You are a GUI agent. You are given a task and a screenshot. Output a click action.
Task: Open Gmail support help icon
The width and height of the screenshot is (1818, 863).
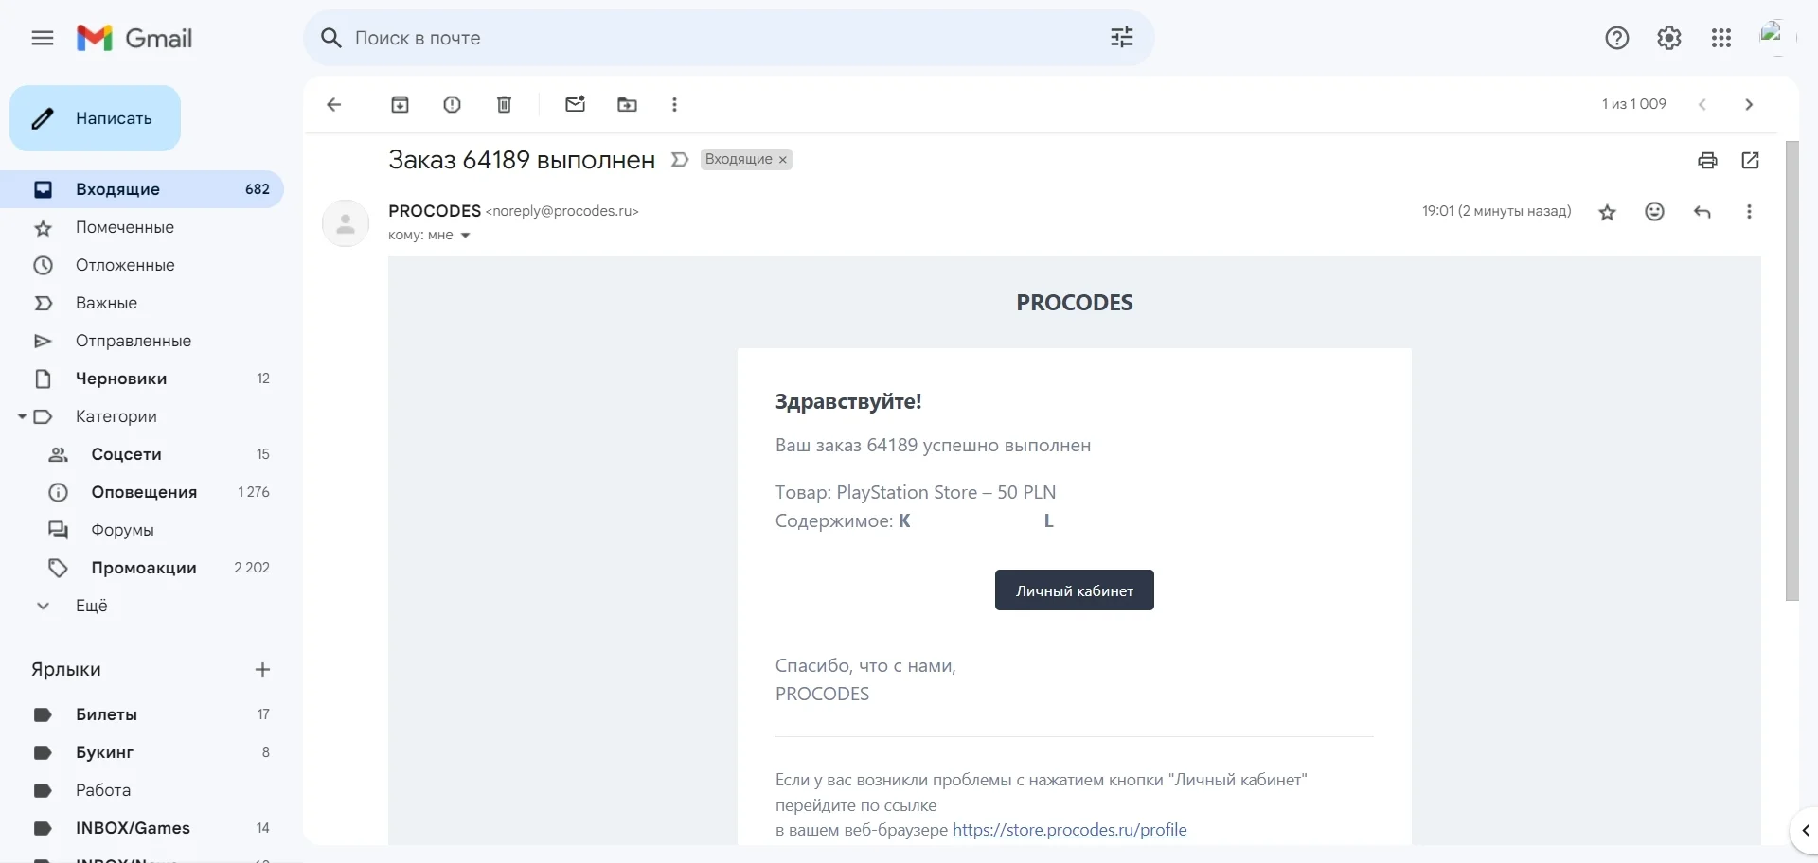point(1617,38)
